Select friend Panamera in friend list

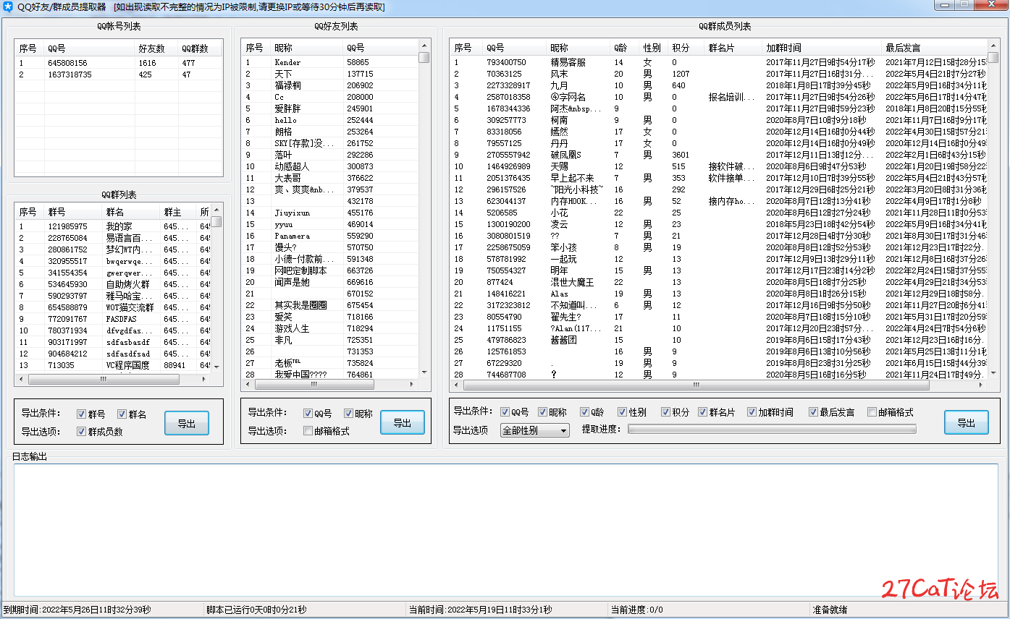click(330, 236)
